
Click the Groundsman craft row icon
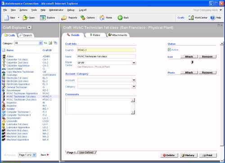pyautogui.click(x=4, y=118)
